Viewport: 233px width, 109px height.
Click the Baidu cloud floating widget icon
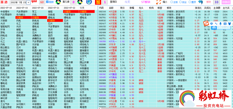pos(214,27)
